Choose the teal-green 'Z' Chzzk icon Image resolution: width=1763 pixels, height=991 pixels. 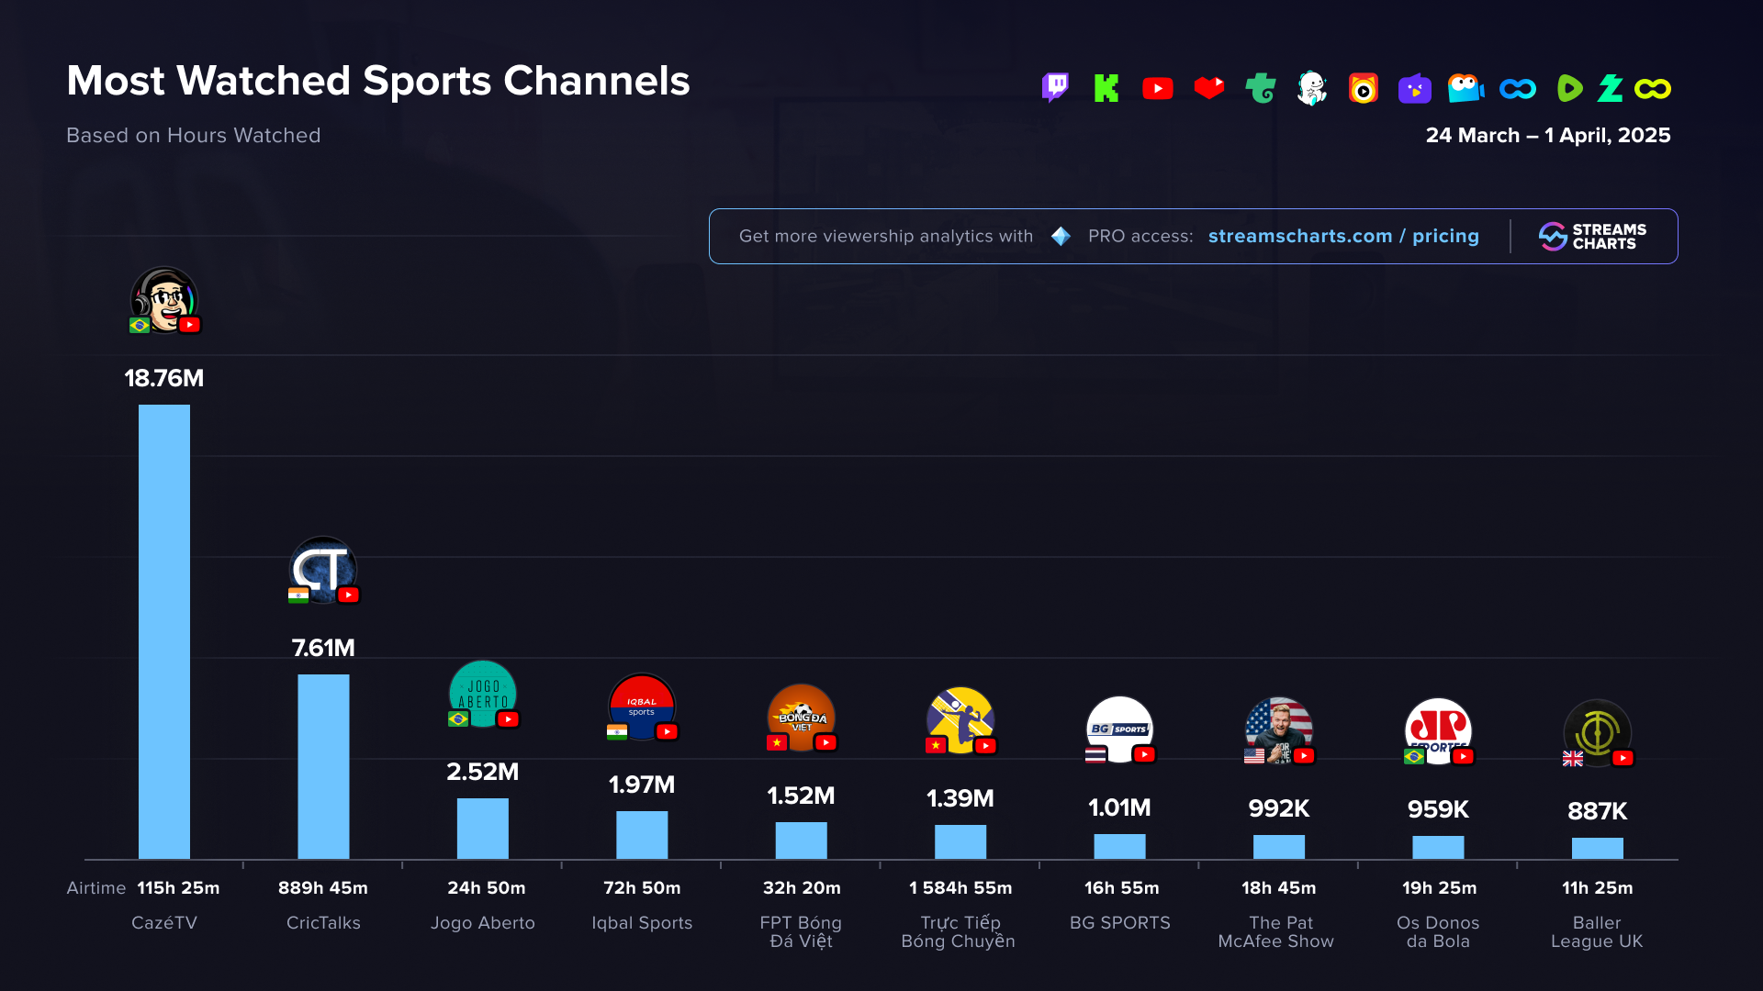click(x=1611, y=88)
